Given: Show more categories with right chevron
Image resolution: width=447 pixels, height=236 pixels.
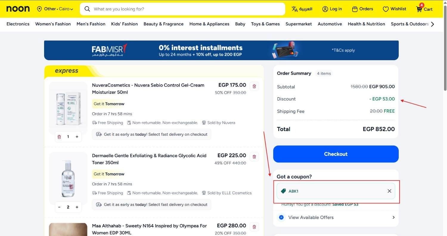Looking at the screenshot, I should (x=433, y=24).
